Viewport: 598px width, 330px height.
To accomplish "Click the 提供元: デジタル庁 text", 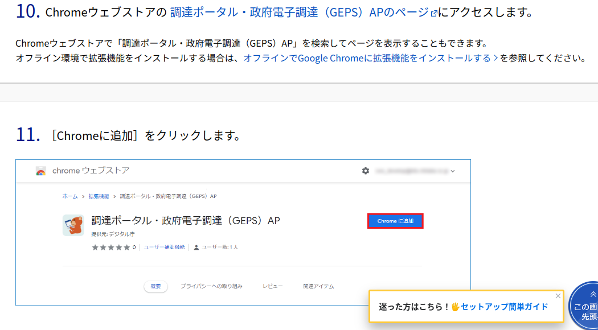I will point(113,234).
